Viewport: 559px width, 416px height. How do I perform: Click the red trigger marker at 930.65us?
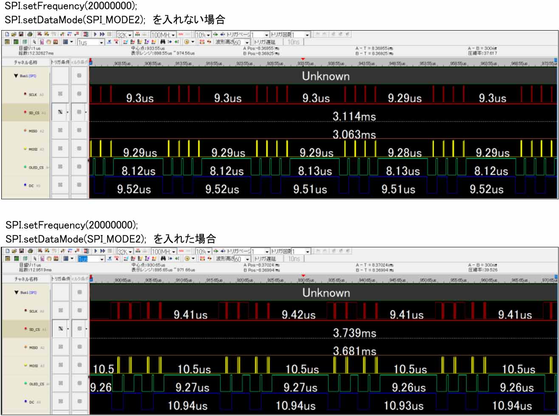click(x=302, y=276)
